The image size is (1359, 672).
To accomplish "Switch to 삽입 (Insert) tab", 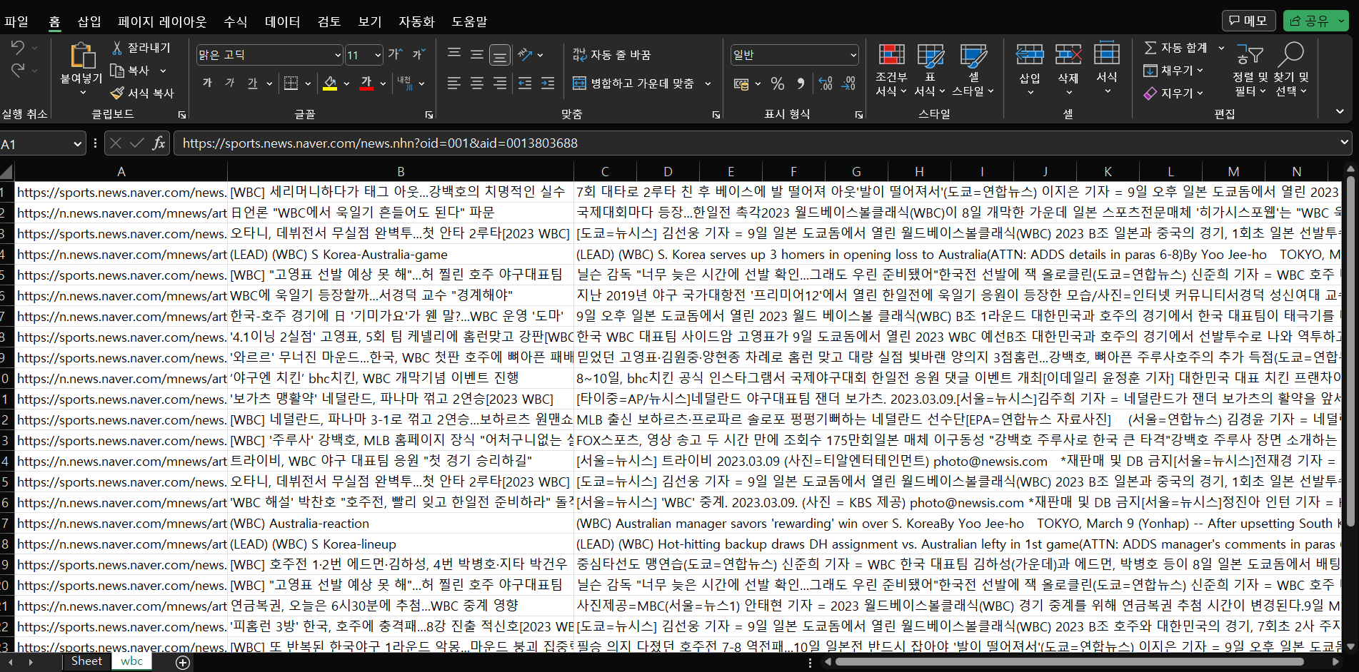I will pos(89,21).
